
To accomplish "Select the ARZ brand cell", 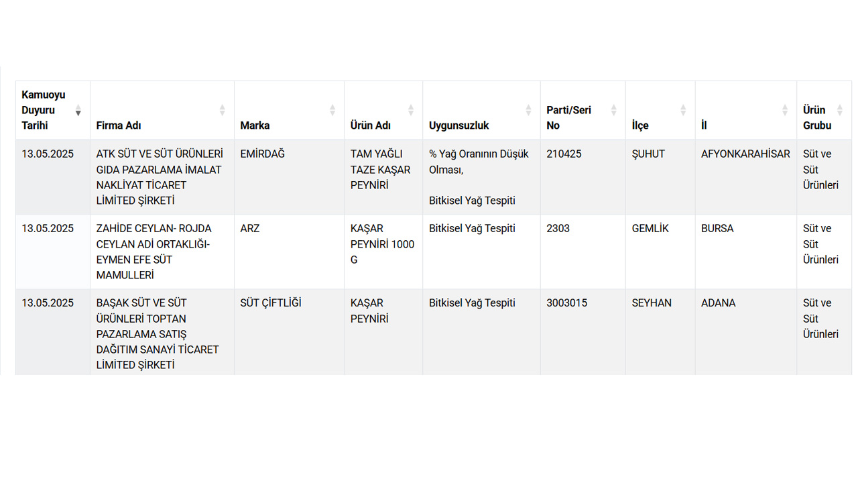I will [250, 229].
